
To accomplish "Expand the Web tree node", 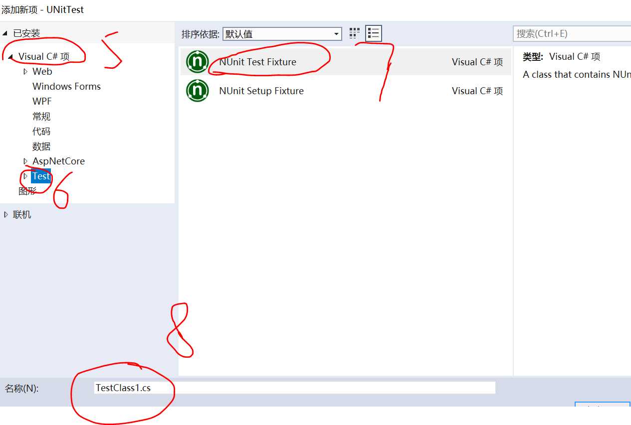I will coord(25,72).
